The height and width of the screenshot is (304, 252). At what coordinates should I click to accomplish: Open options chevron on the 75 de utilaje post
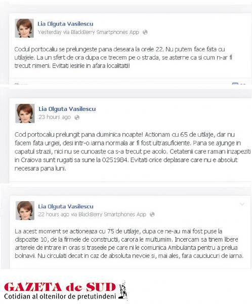point(242,204)
